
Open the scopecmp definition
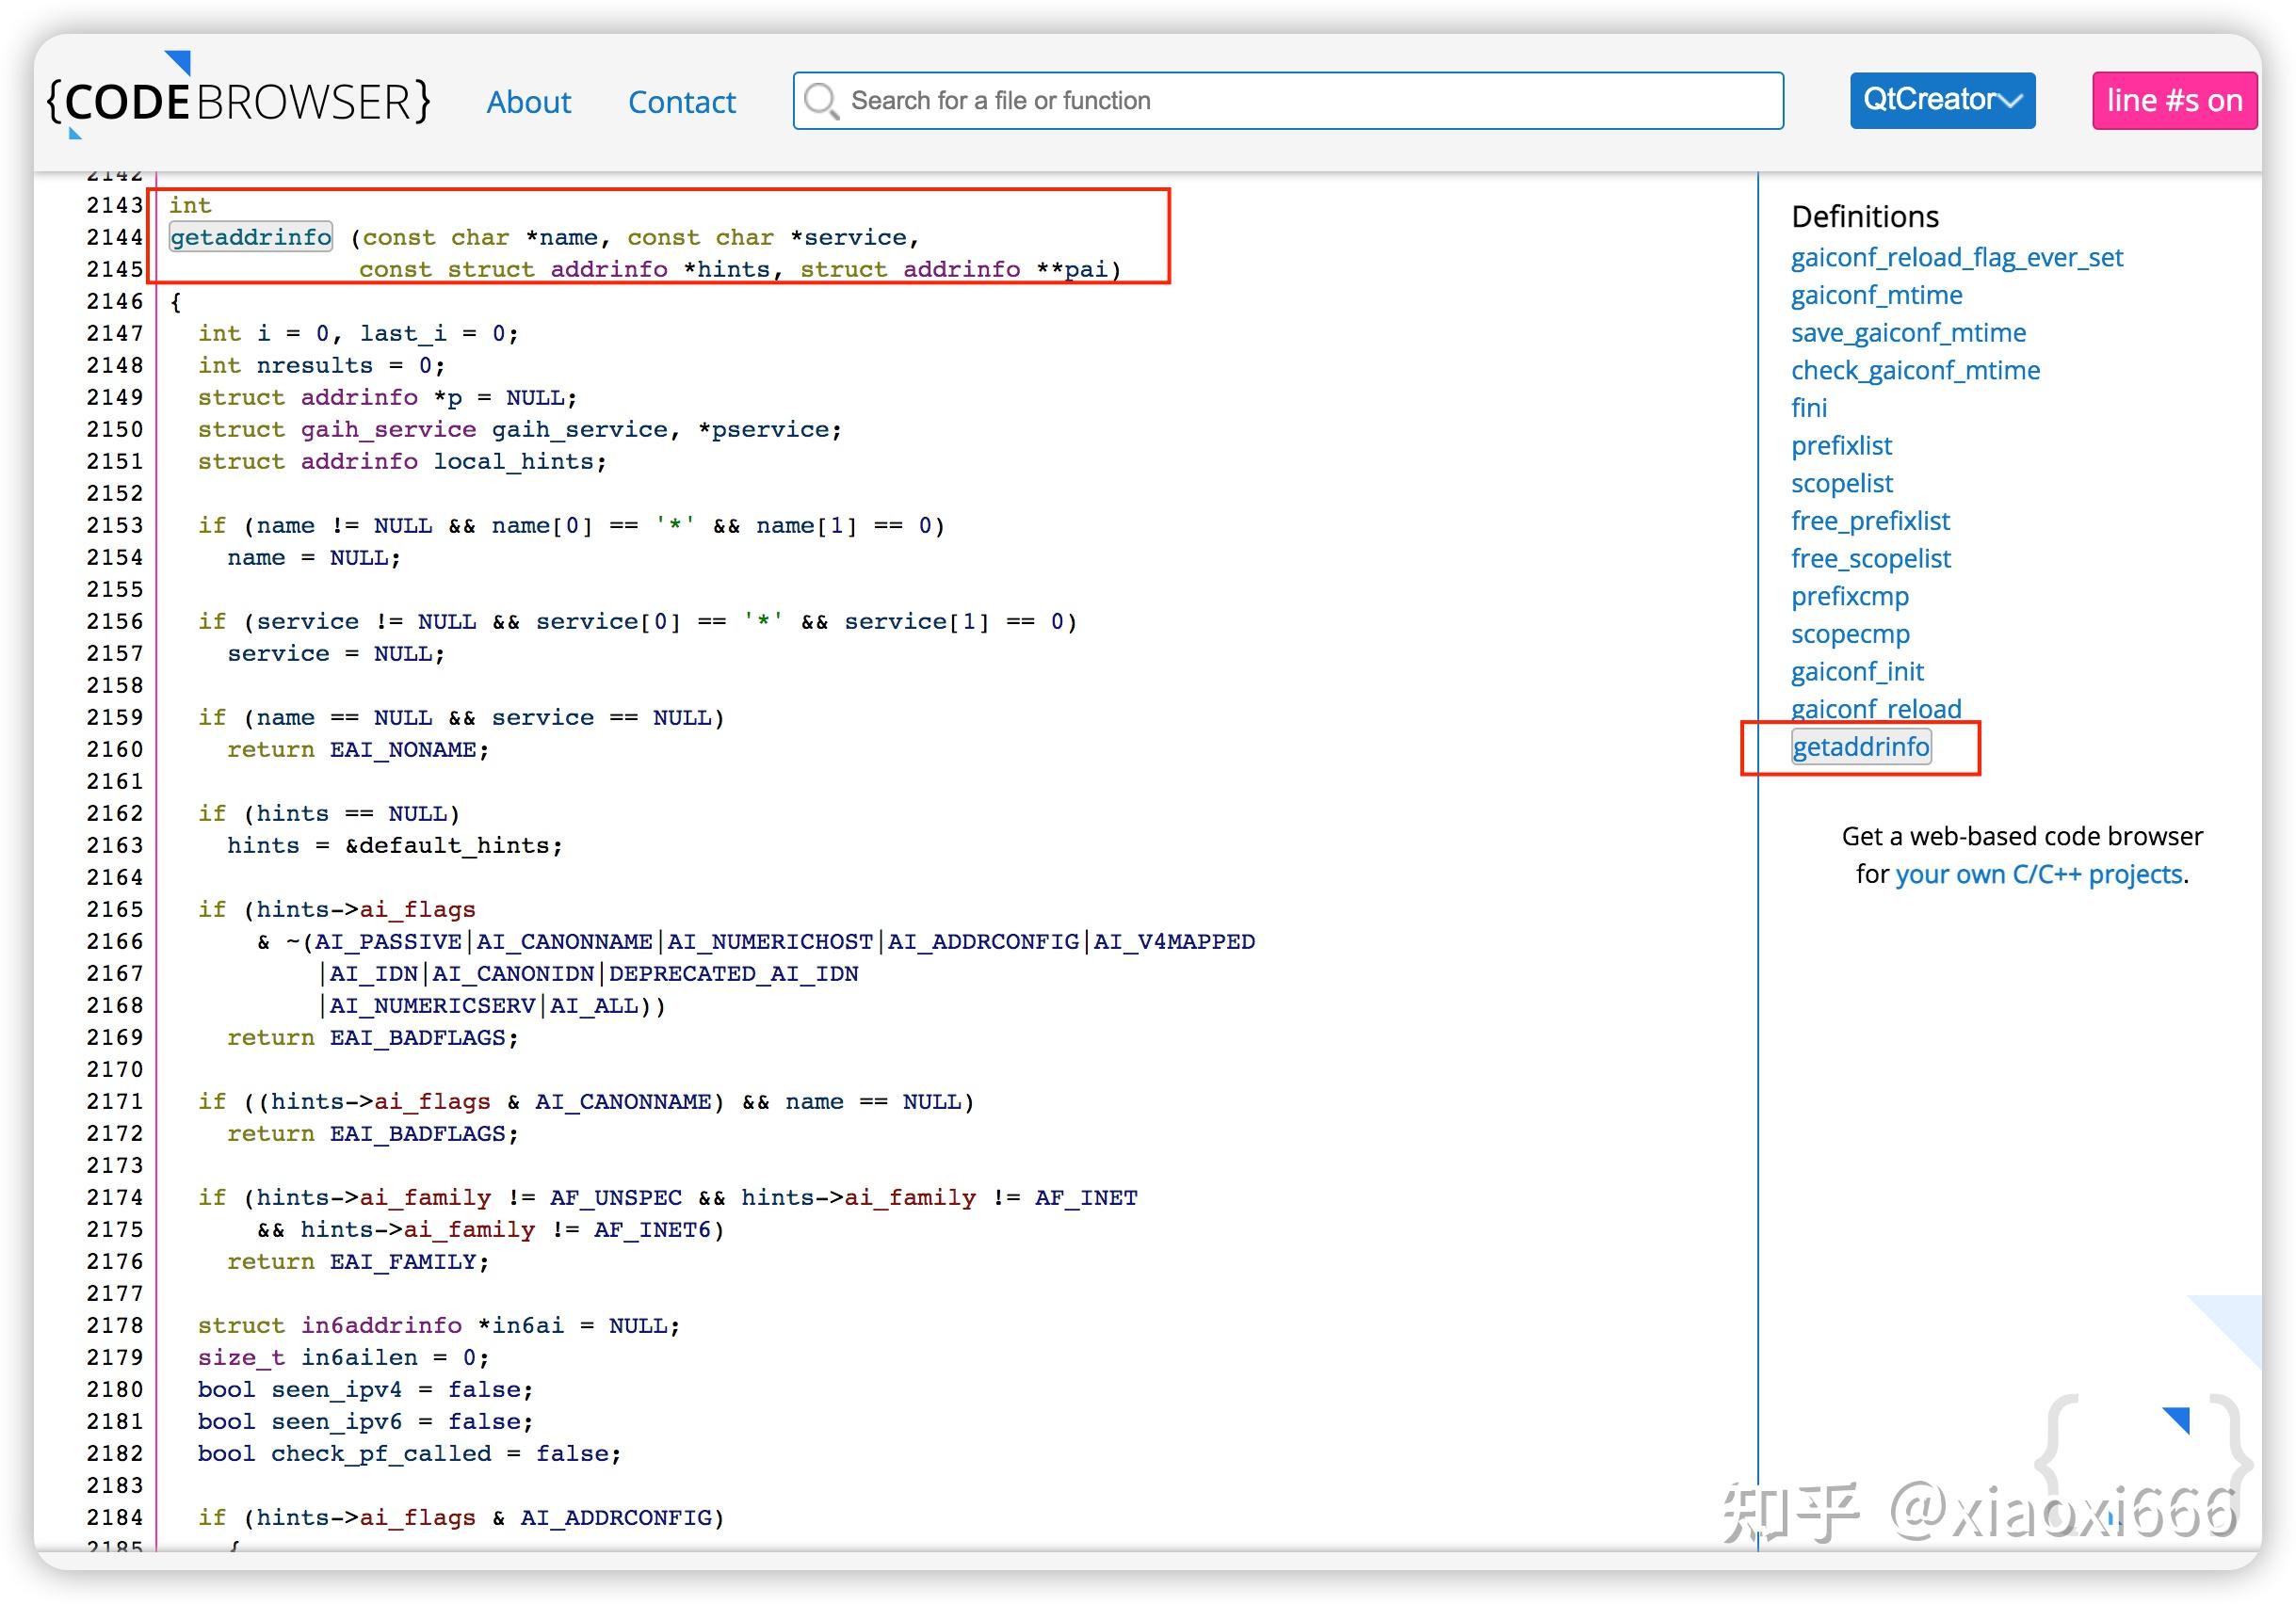[x=1849, y=634]
